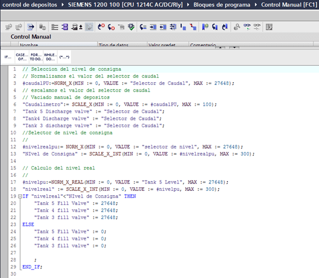319x278 pixels.
Task: Insert a CASE OF statement from favorites
Action: click(x=22, y=57)
